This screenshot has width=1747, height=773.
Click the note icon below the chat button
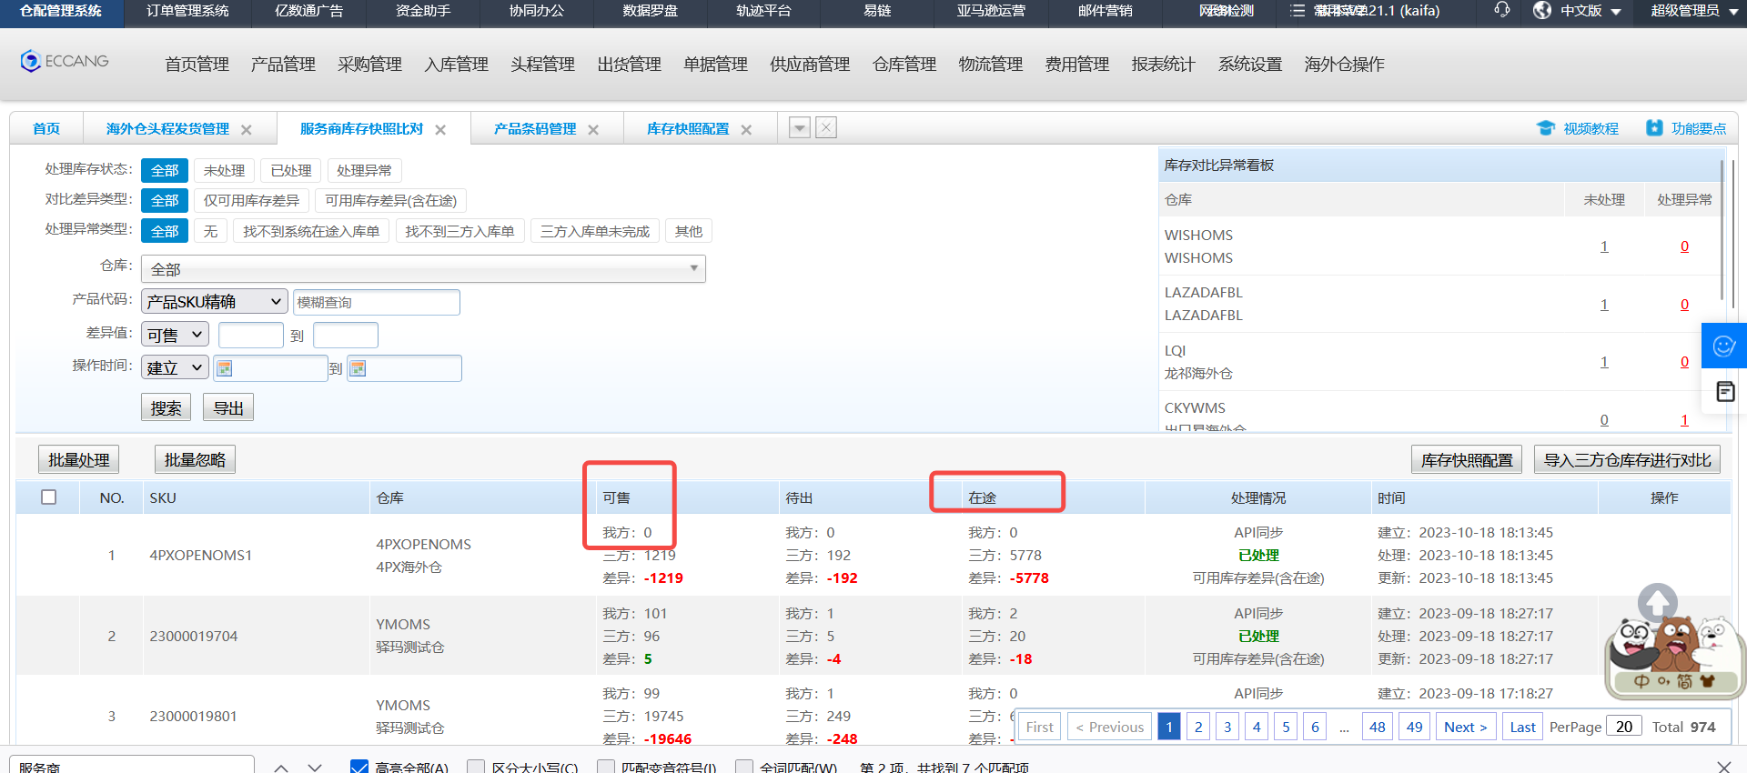click(x=1724, y=392)
